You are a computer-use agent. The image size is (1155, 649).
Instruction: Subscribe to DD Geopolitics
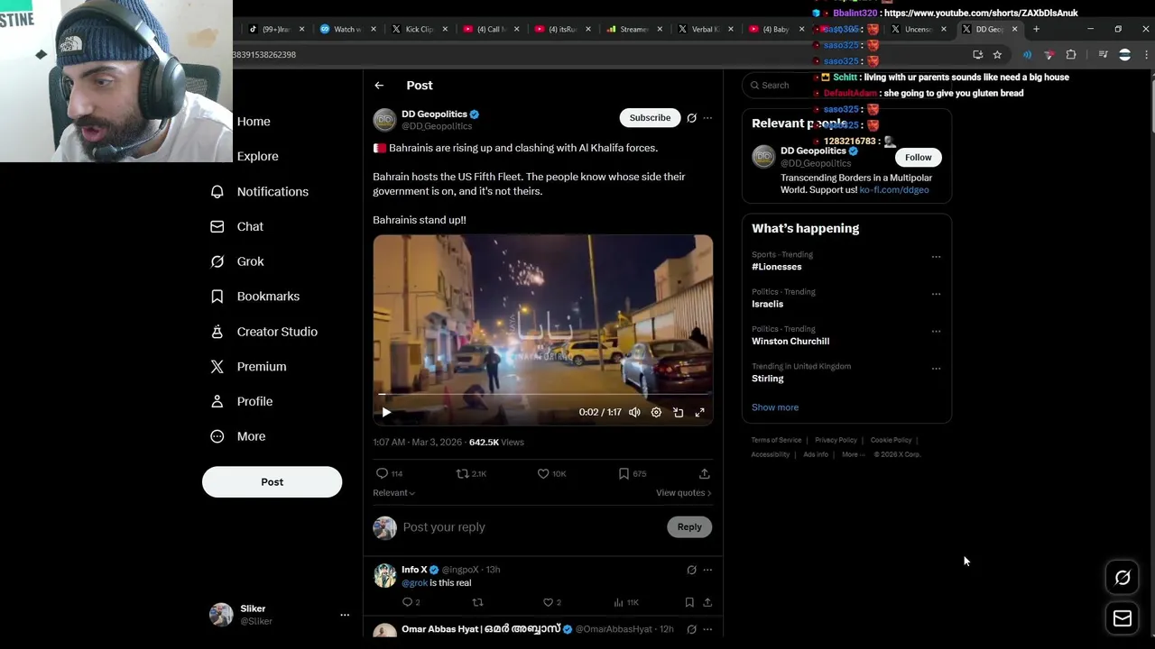650,117
